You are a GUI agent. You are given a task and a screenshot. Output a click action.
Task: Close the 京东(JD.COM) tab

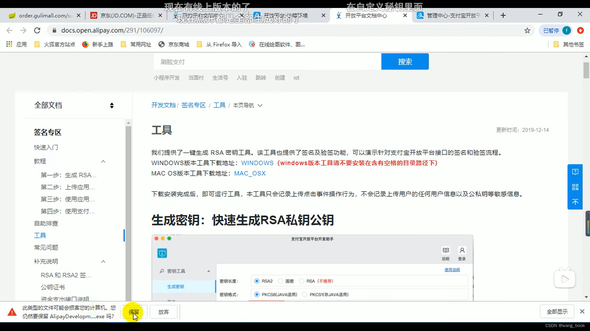pos(160,15)
